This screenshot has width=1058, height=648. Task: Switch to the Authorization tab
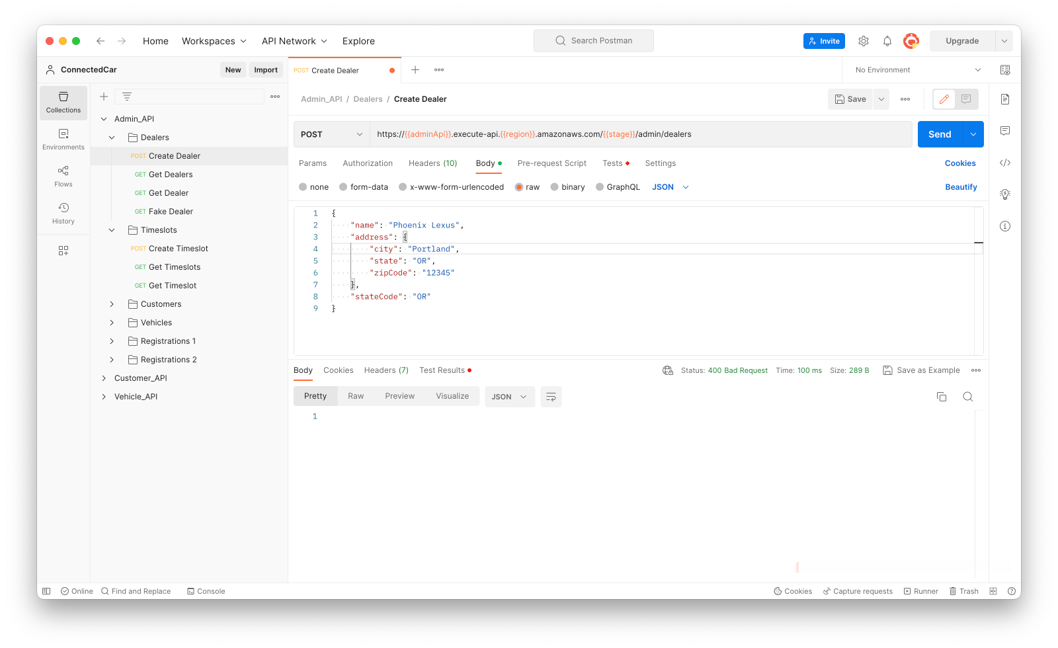(368, 163)
